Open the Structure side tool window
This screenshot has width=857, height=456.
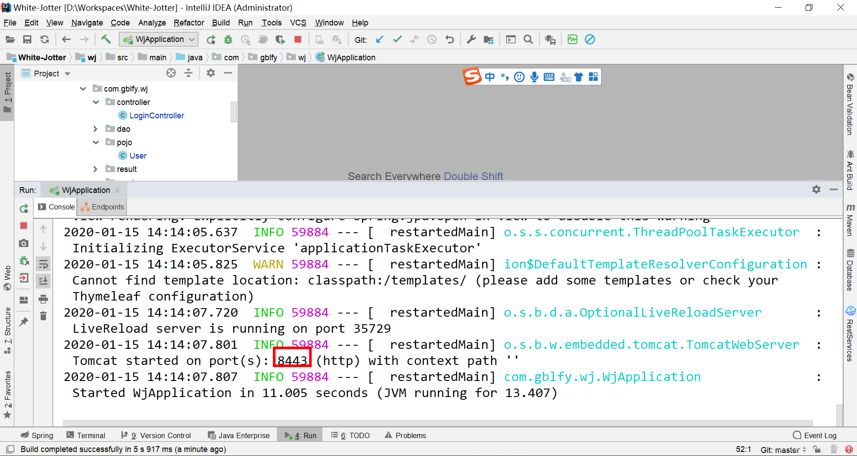[x=7, y=330]
